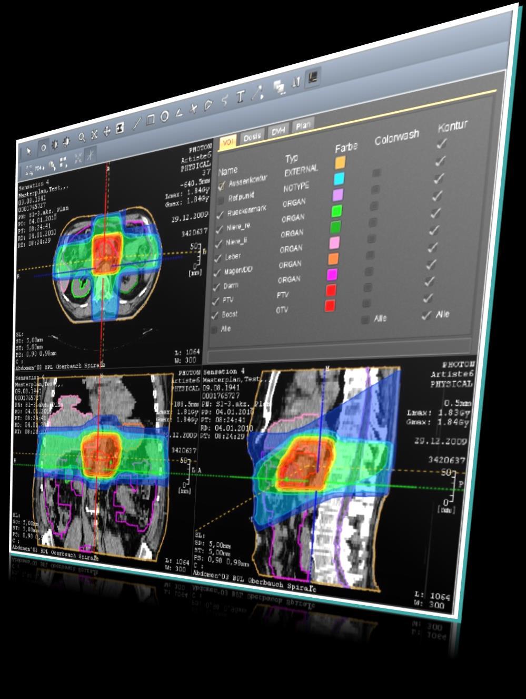The height and width of the screenshot is (699, 526).
Task: Select the polygon drawing tool
Action: click(209, 104)
